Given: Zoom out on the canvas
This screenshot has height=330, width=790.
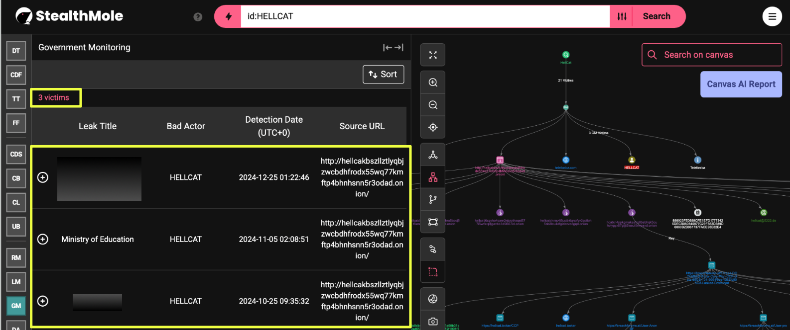Looking at the screenshot, I should 433,105.
